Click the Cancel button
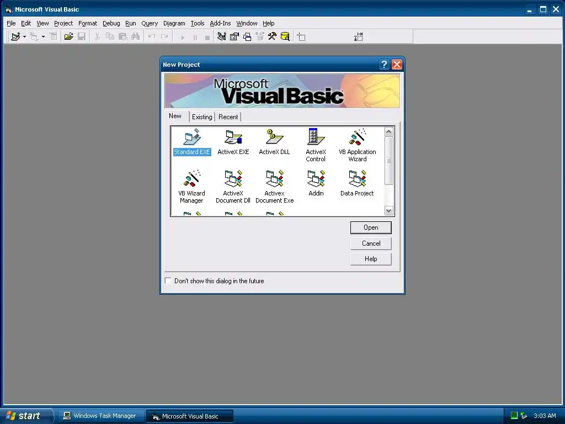This screenshot has height=424, width=565. (371, 243)
